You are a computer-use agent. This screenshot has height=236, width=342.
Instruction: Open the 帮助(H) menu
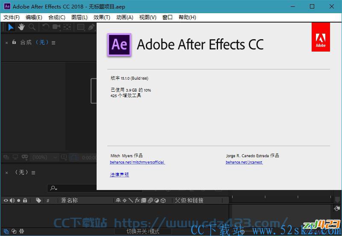187,17
